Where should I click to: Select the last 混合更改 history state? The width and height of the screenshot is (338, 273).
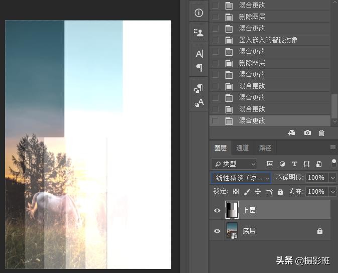(270, 120)
